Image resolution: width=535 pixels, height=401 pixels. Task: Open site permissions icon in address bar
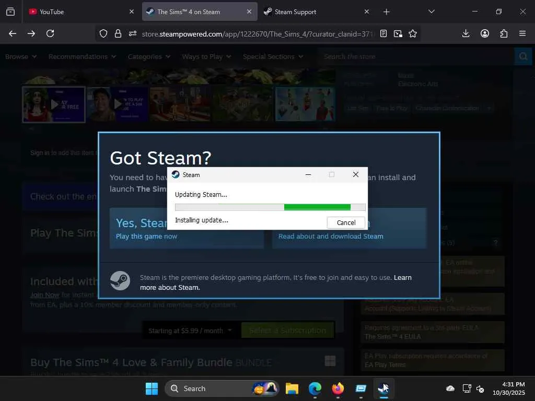coord(133,33)
